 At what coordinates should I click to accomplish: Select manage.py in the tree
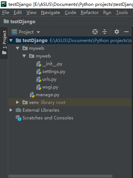tap(48, 95)
